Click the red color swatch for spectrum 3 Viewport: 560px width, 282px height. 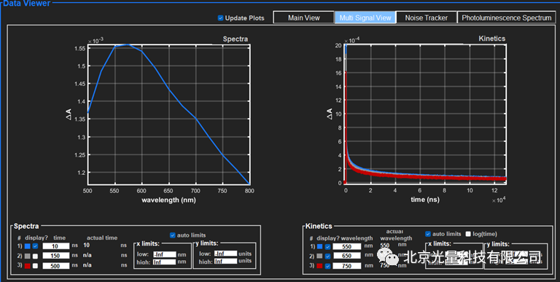pyautogui.click(x=28, y=266)
